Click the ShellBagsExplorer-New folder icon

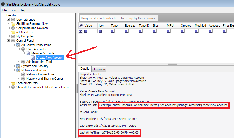13,24
